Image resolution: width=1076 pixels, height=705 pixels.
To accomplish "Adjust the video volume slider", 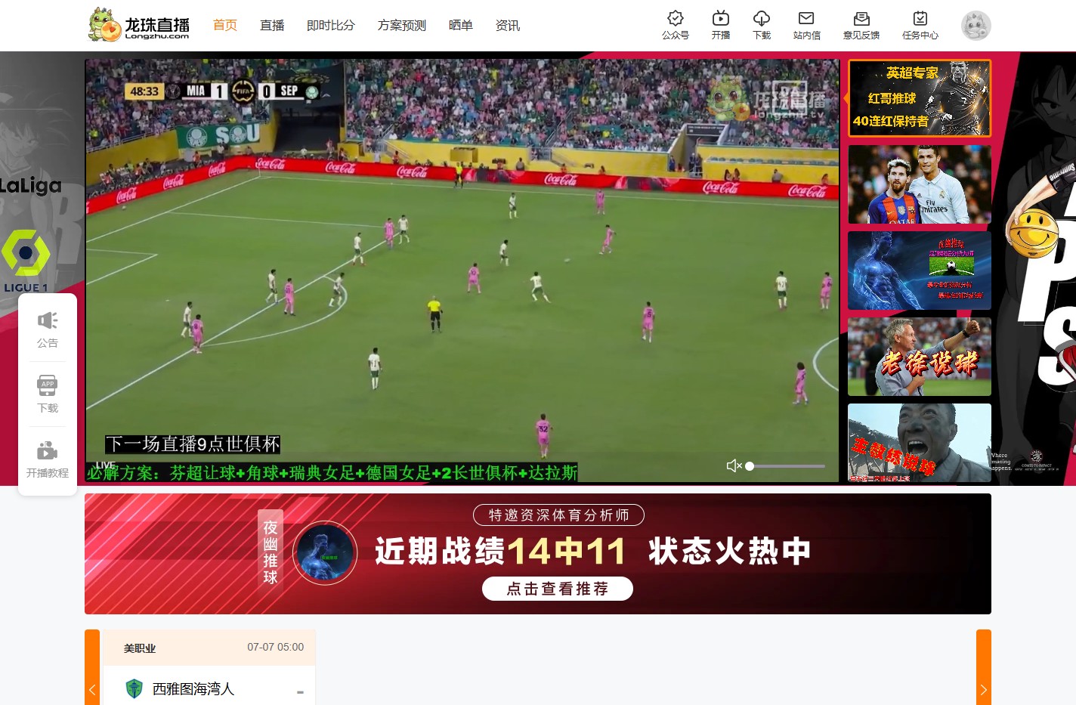I will [787, 466].
